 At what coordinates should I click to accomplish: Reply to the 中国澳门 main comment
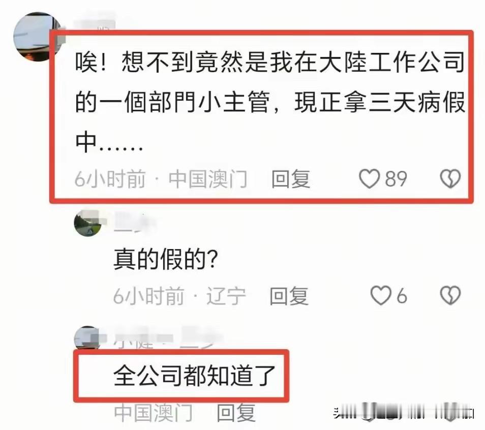click(291, 179)
